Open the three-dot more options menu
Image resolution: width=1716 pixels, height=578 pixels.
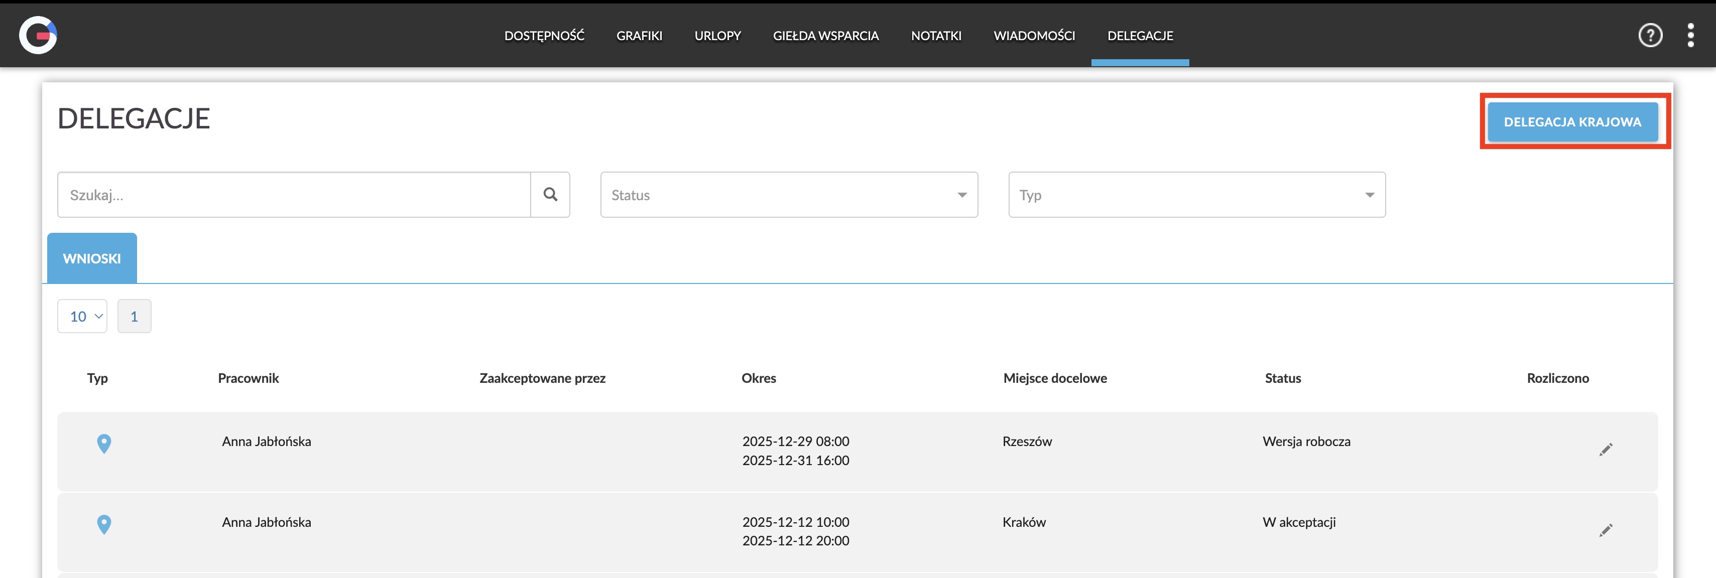[x=1690, y=35]
